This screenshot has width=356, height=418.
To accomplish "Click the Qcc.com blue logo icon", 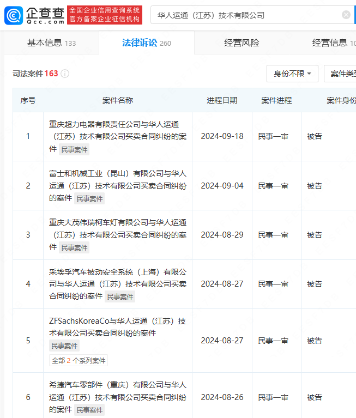I will point(14,15).
